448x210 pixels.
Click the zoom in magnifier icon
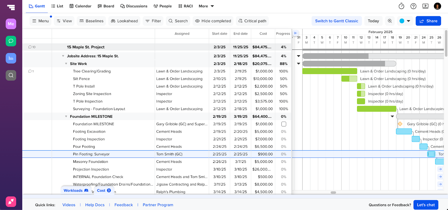[390, 21]
